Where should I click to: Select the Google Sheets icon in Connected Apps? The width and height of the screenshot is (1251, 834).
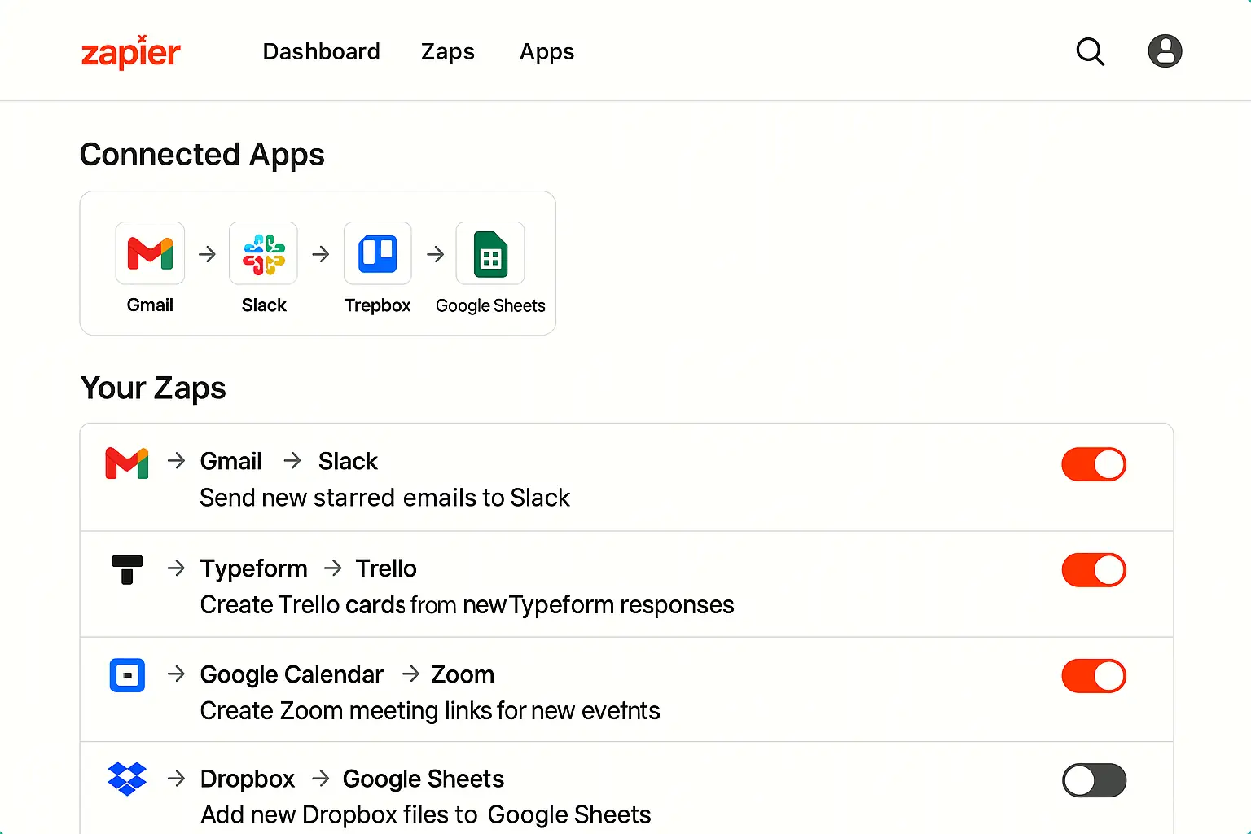[490, 253]
